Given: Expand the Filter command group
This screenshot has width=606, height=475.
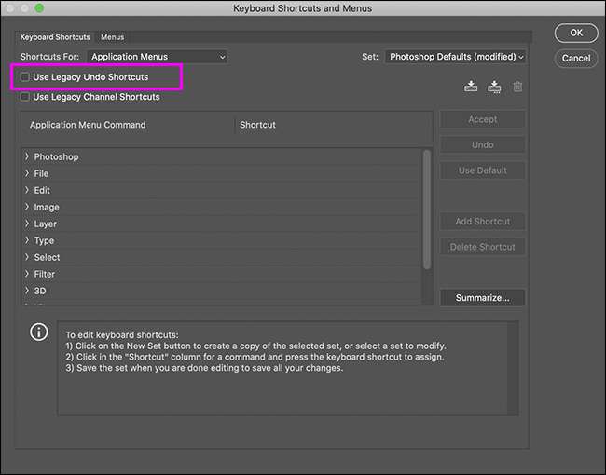Looking at the screenshot, I should pyautogui.click(x=27, y=274).
